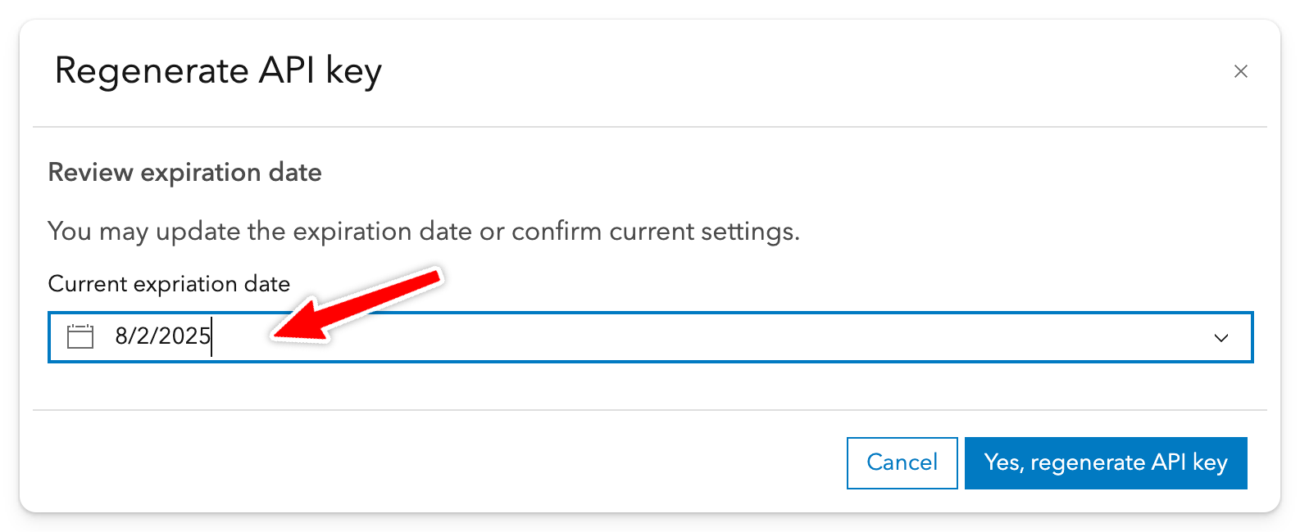The width and height of the screenshot is (1300, 532).
Task: Place cursor after 8/2/2025 in the date box
Action: (212, 336)
